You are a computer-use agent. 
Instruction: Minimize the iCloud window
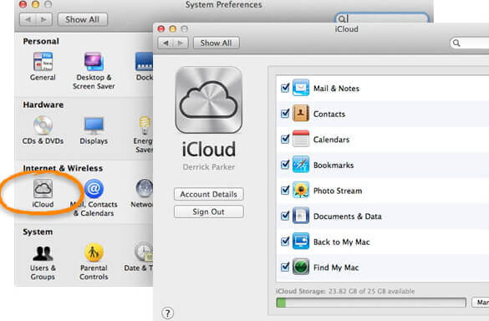point(173,29)
